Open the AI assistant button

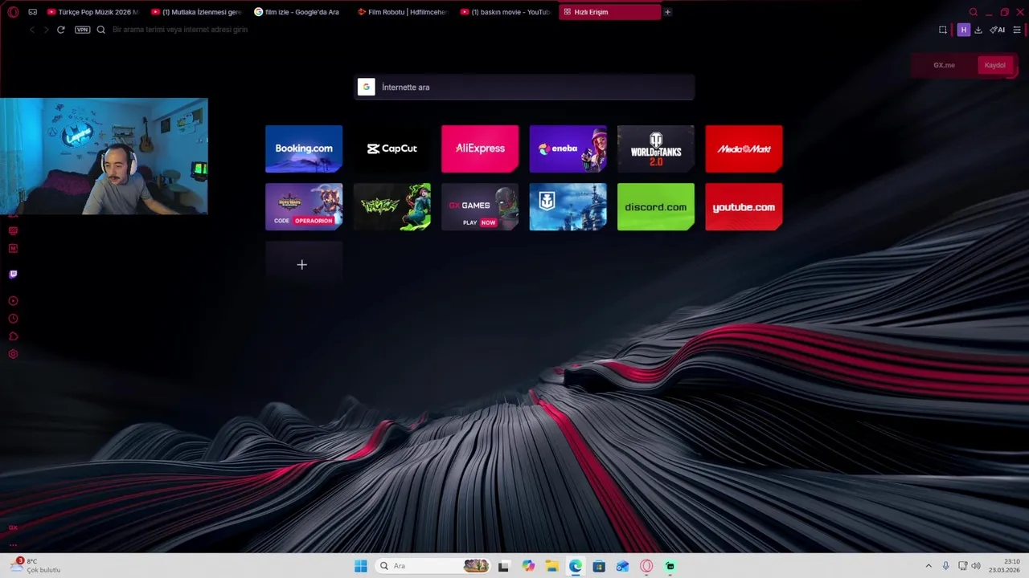tap(998, 30)
